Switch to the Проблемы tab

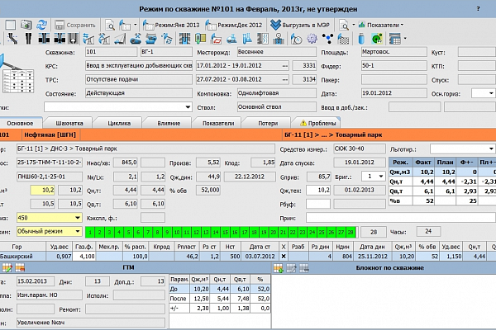[x=317, y=123]
